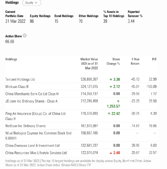Click the red down arrow for China Resources
The width and height of the screenshot is (167, 169).
pyautogui.click(x=111, y=153)
